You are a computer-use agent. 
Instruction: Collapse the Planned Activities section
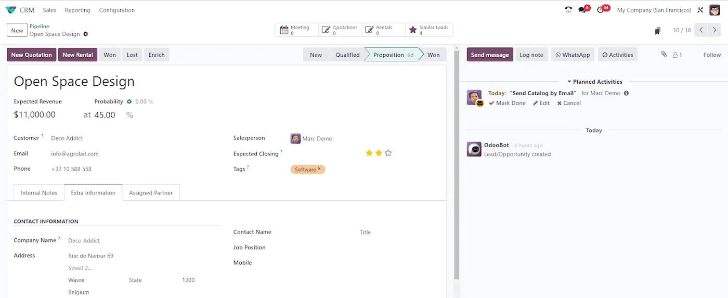coord(594,82)
